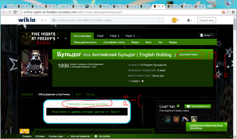Switch to the Профайл profile tab

[27, 94]
